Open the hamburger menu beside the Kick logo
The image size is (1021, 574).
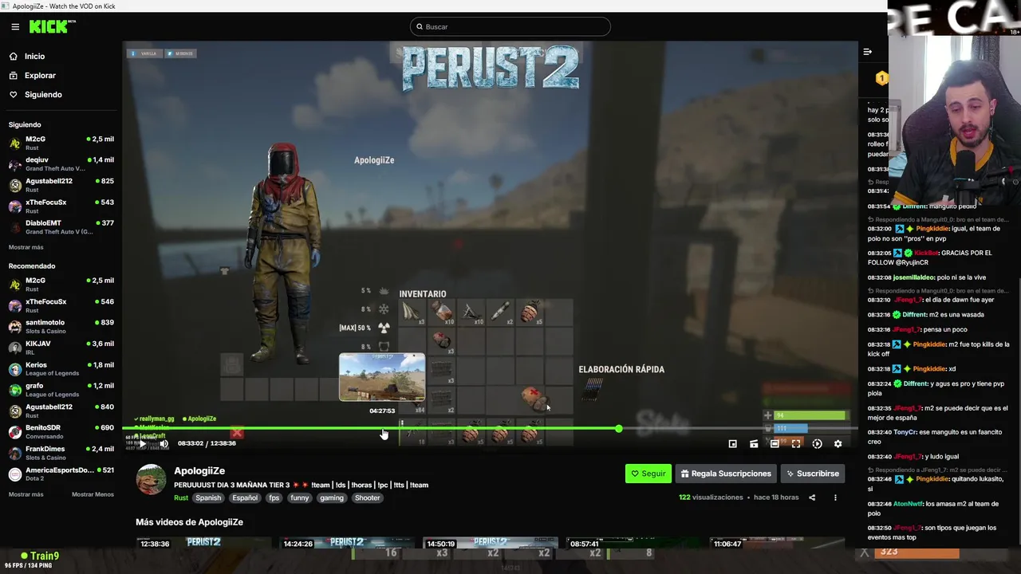point(15,26)
